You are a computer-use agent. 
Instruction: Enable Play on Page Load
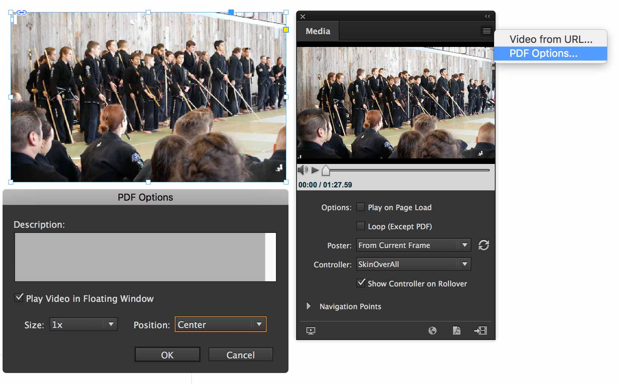361,207
